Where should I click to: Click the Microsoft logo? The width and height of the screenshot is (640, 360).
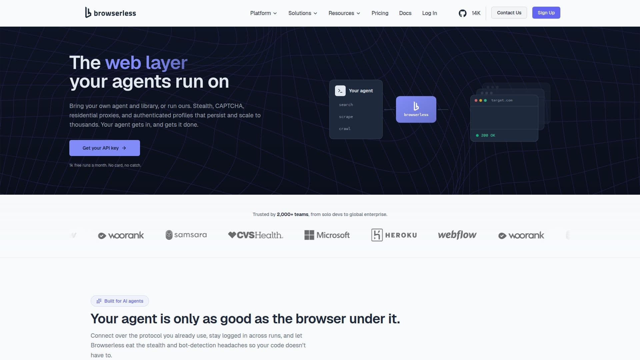[327, 235]
